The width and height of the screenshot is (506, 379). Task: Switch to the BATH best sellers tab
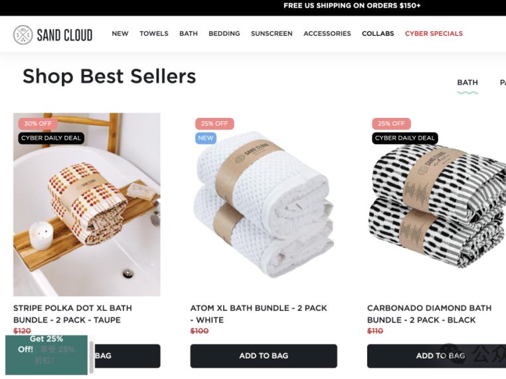[x=467, y=83]
